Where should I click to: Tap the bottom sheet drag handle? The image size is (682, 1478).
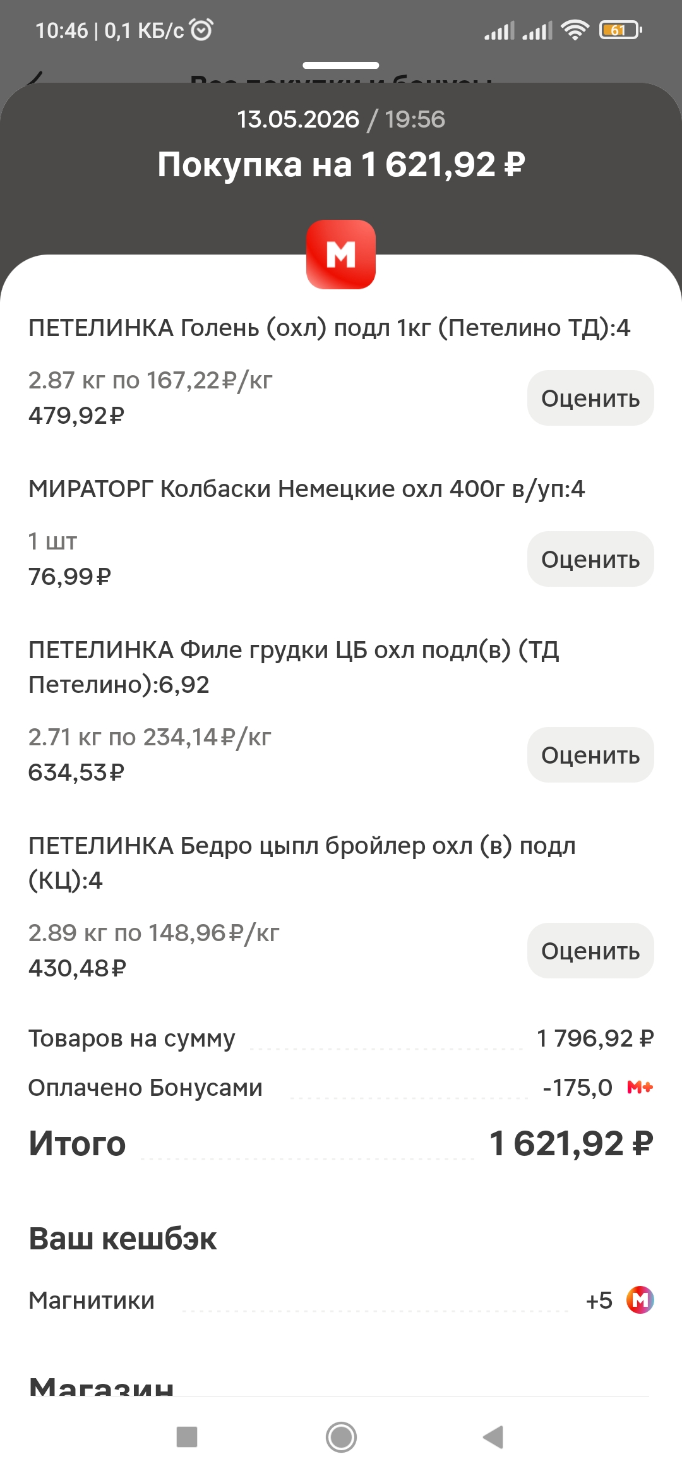341,65
